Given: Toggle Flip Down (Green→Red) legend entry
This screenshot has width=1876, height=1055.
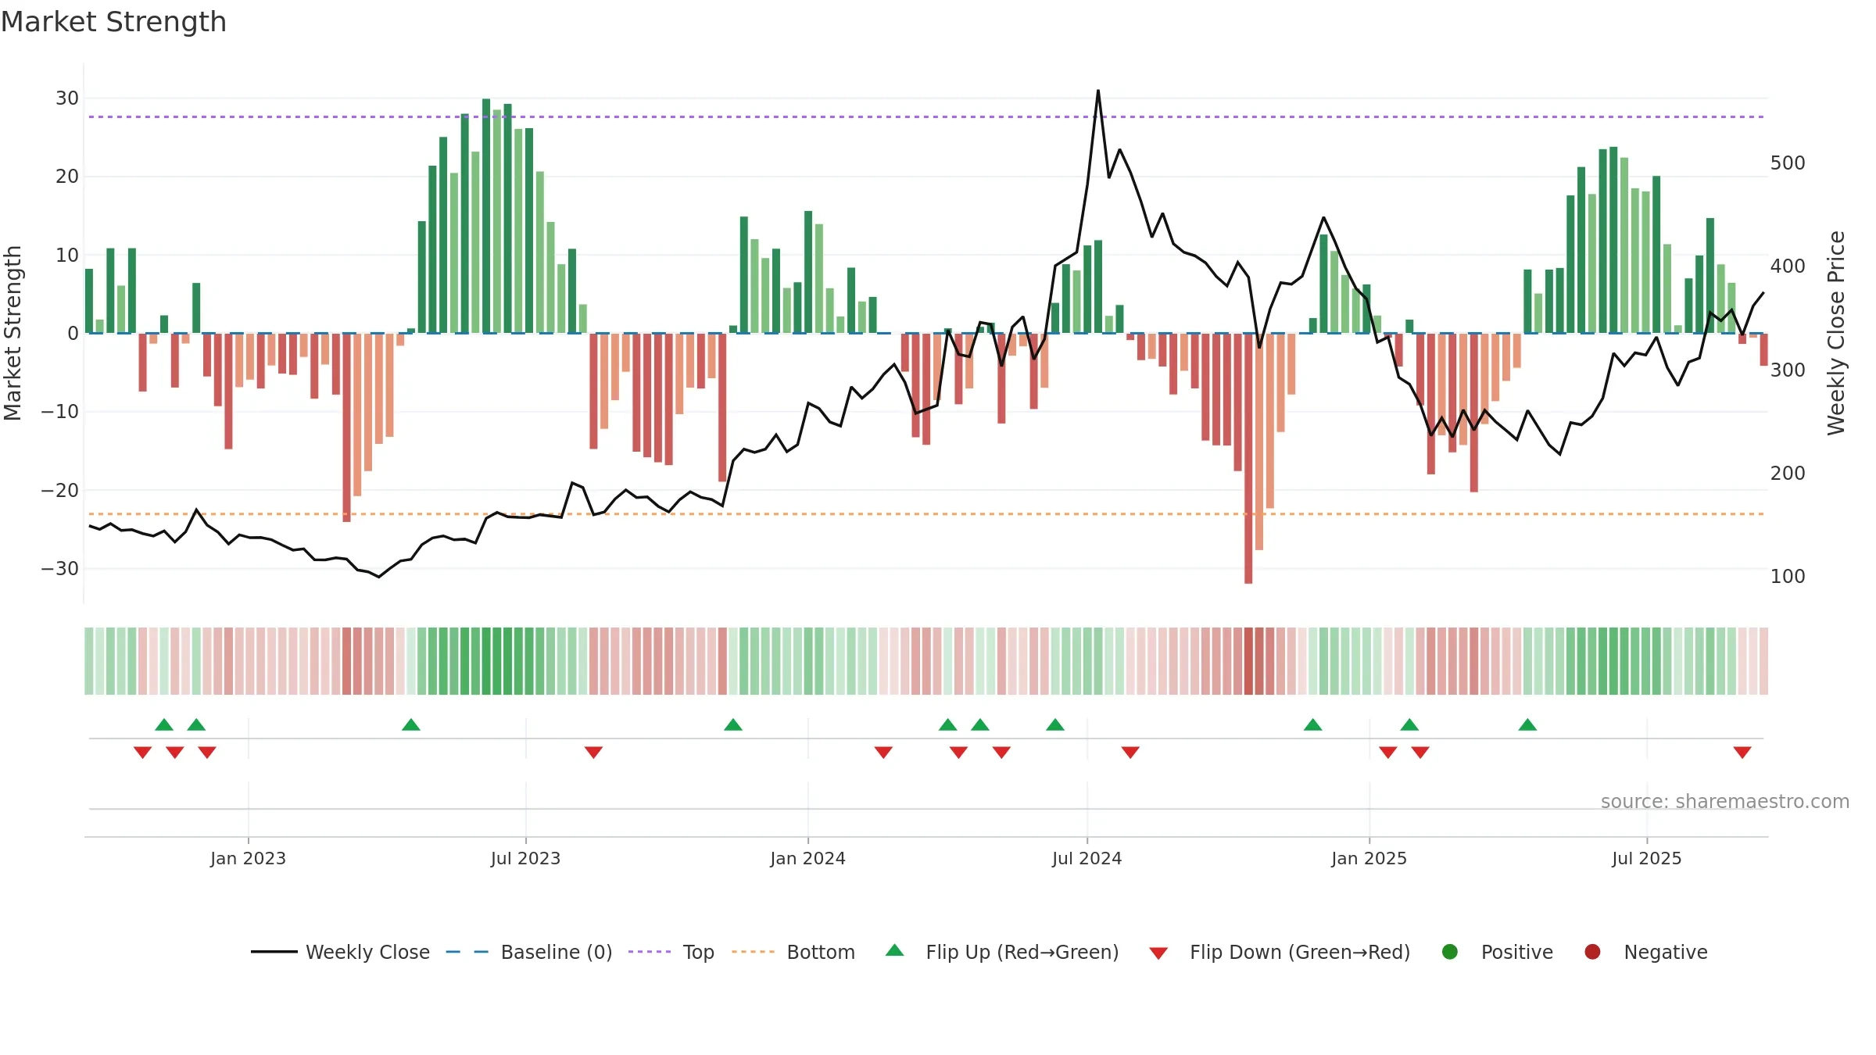Looking at the screenshot, I should point(1280,952).
